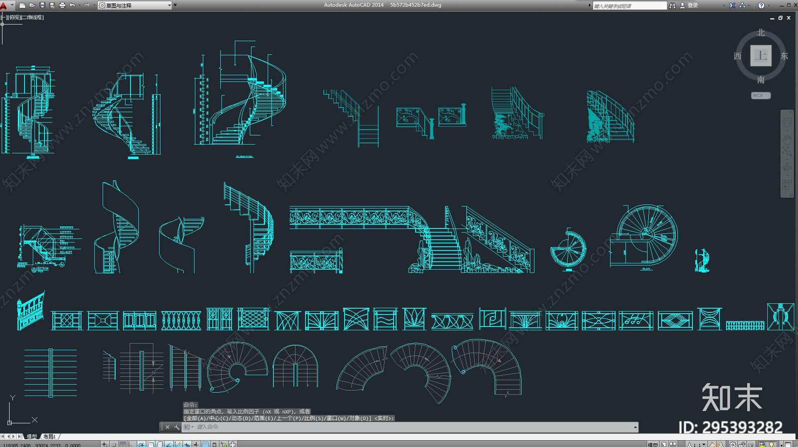Image resolution: width=798 pixels, height=447 pixels.
Task: Toggle grid display in status bar
Action: pyautogui.click(x=123, y=444)
